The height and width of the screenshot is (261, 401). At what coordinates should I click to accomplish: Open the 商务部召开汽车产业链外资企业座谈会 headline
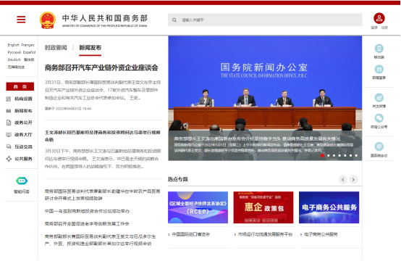click(x=101, y=68)
